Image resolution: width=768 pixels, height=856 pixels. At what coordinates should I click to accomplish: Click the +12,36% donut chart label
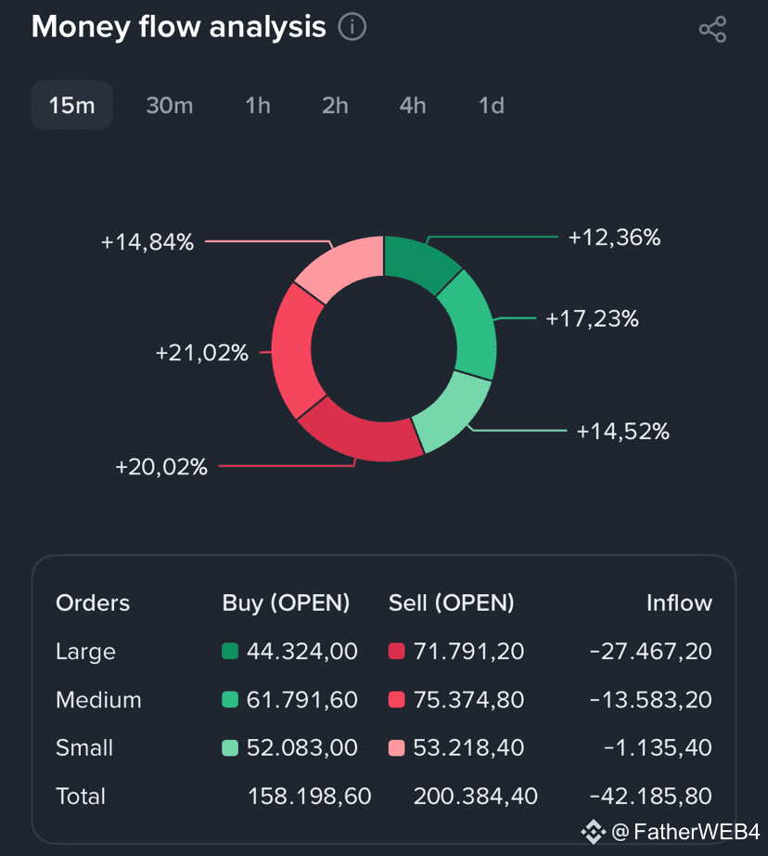coord(614,238)
